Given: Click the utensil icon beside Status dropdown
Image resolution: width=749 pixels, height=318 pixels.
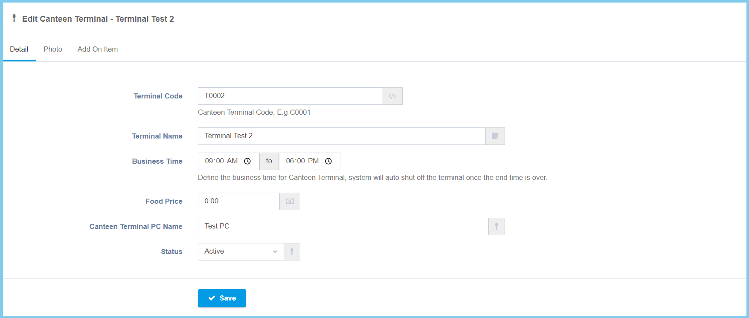Looking at the screenshot, I should click(x=292, y=252).
